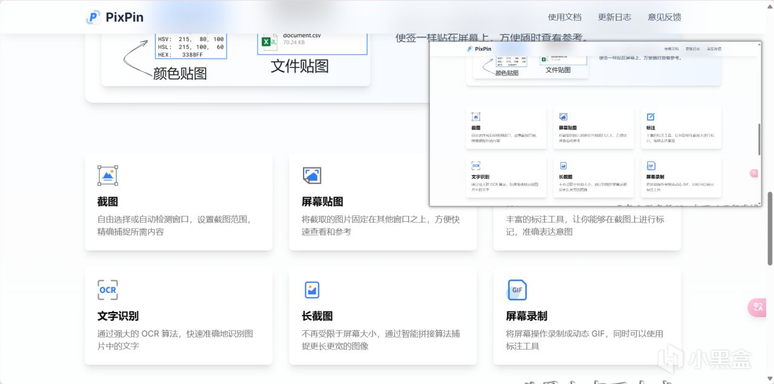
Task: Click the Excel file icon inside the pinned image
Action: click(x=544, y=59)
